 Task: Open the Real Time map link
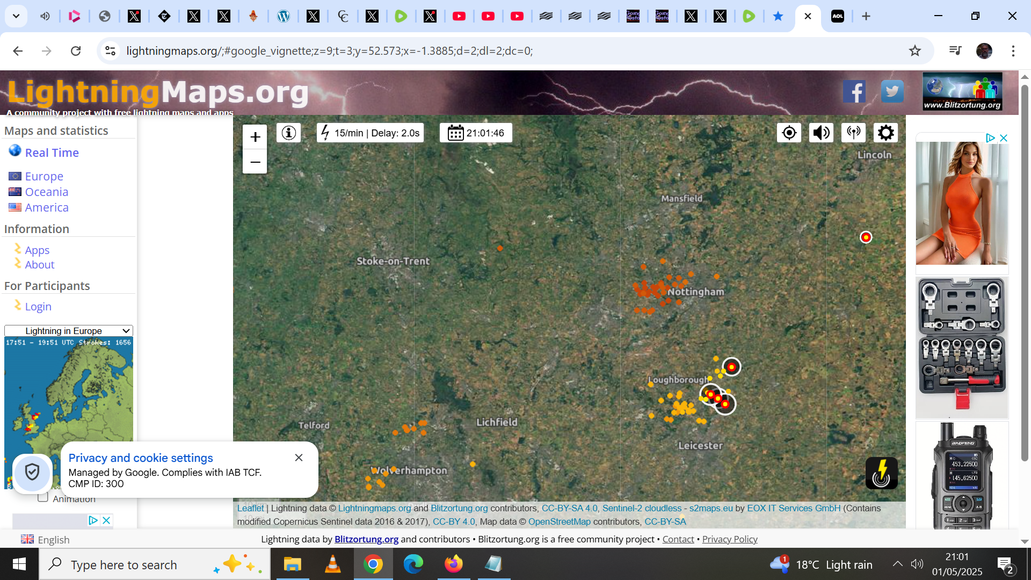52,153
